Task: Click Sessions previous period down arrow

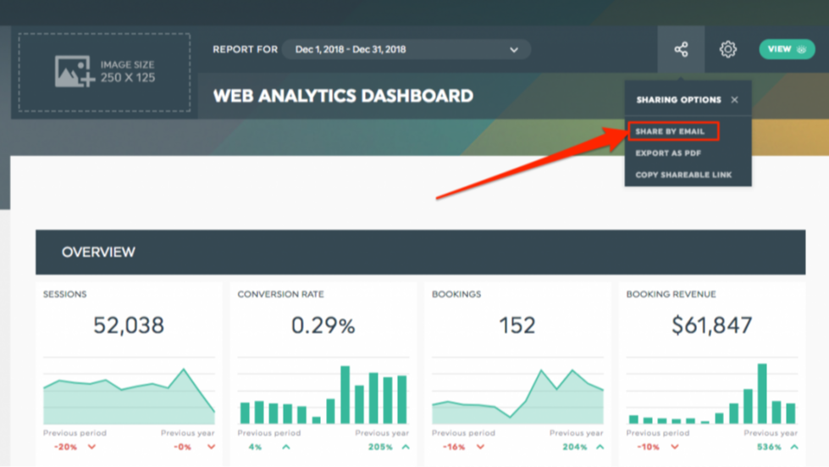Action: click(91, 447)
